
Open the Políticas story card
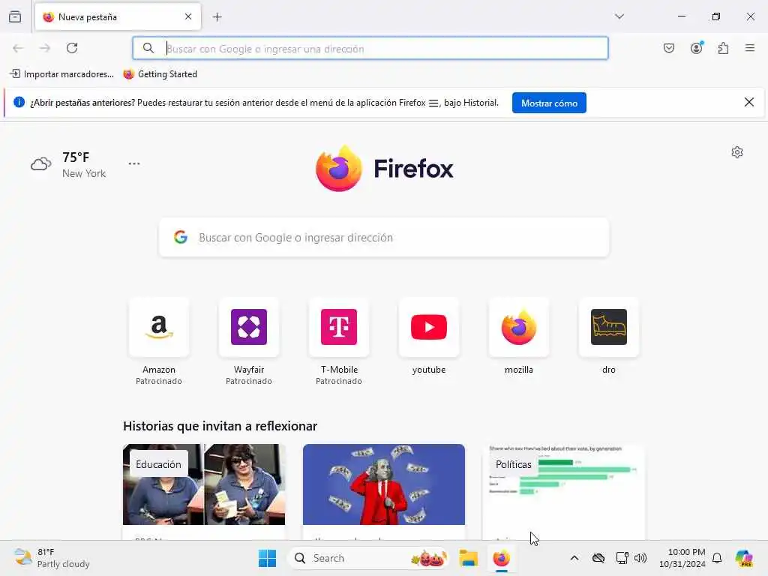tap(564, 492)
